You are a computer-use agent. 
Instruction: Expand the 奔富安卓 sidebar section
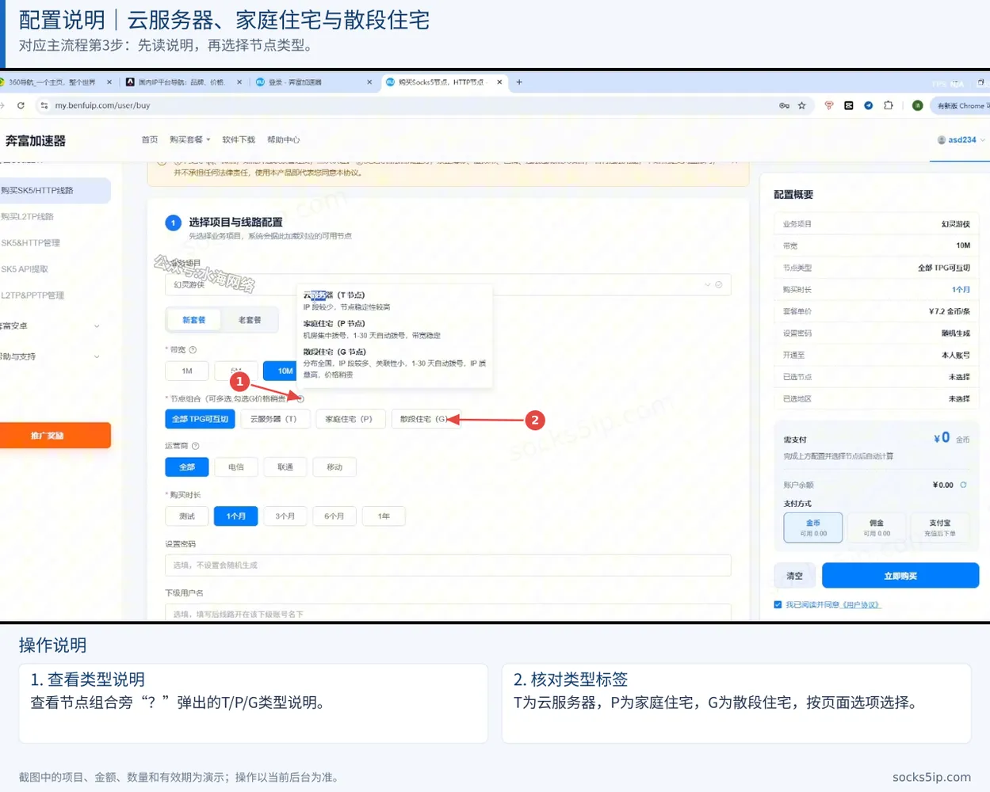coord(52,326)
